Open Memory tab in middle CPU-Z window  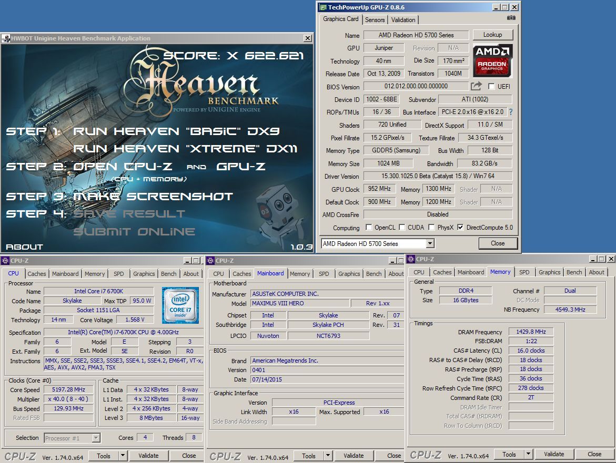click(x=300, y=274)
